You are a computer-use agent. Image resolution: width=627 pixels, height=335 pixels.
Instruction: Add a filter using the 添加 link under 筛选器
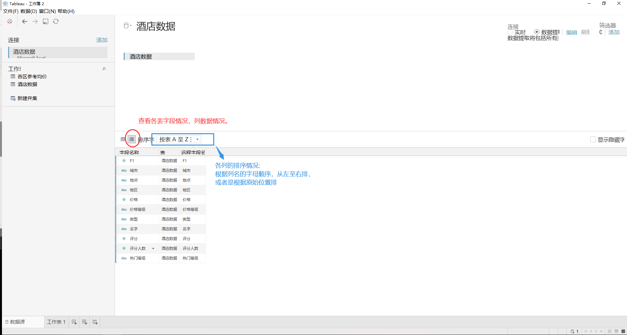614,32
